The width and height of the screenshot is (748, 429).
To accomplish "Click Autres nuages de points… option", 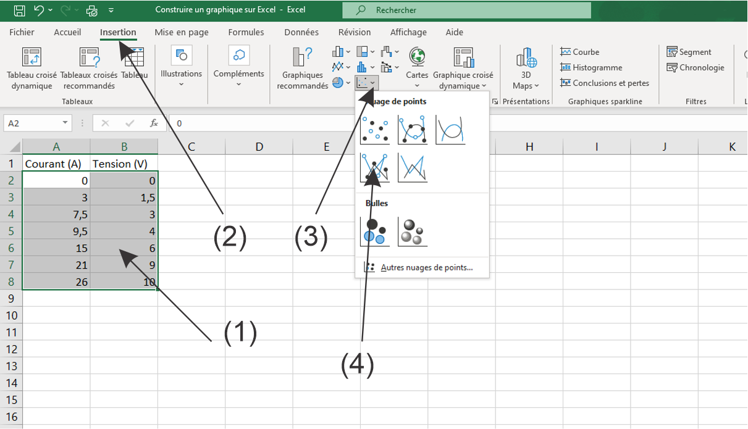I will [x=426, y=268].
